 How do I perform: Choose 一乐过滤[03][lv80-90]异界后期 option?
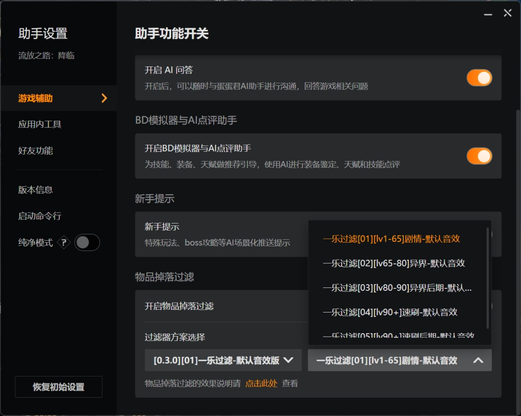click(x=397, y=288)
